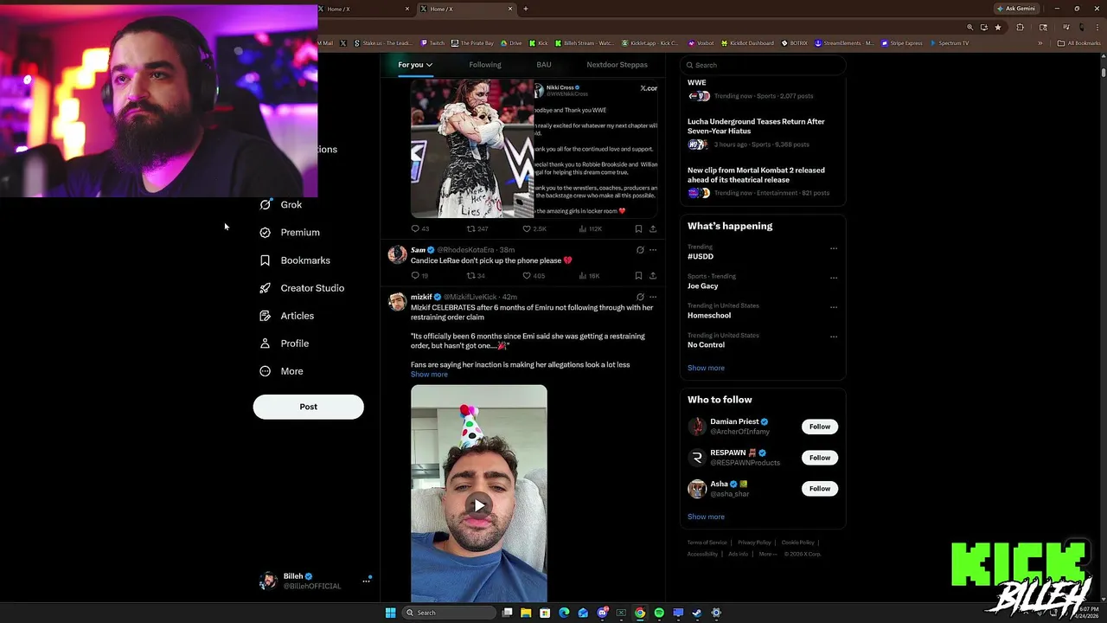Open Spotify from the taskbar
Viewport: 1107px width, 623px height.
point(659,613)
